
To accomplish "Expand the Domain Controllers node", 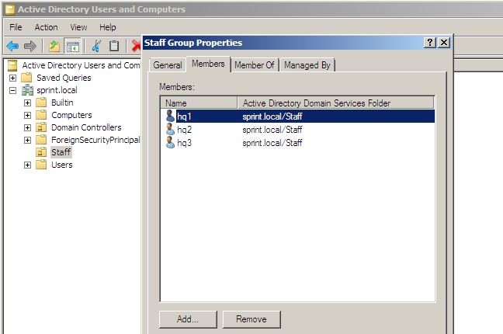I will pyautogui.click(x=28, y=127).
